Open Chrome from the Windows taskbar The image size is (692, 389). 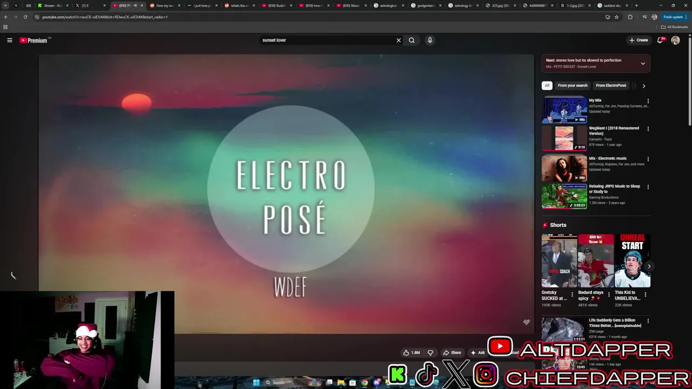[364, 383]
